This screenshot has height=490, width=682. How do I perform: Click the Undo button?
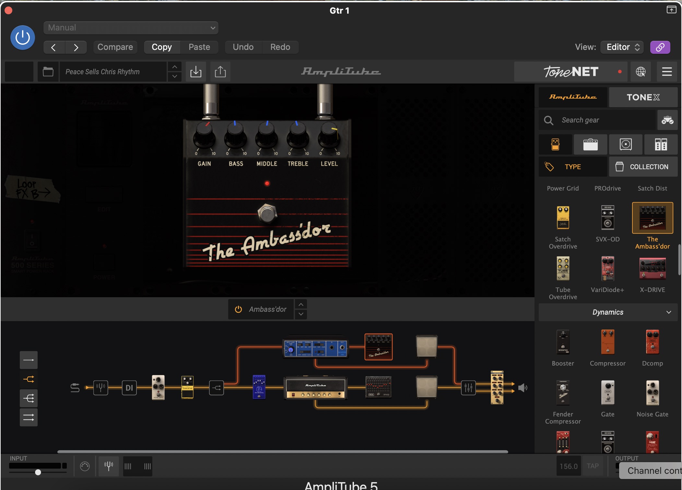pyautogui.click(x=243, y=47)
